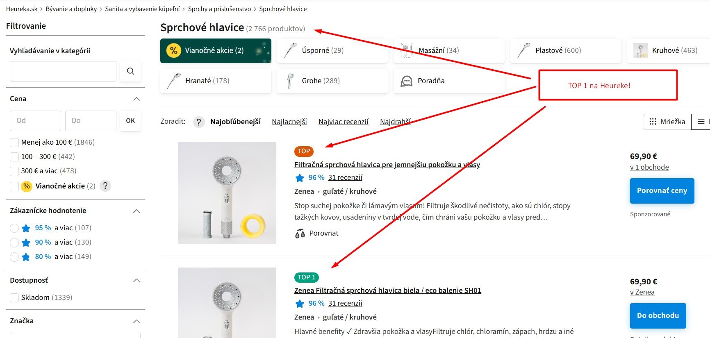Click the search magnifier icon button

pos(130,71)
